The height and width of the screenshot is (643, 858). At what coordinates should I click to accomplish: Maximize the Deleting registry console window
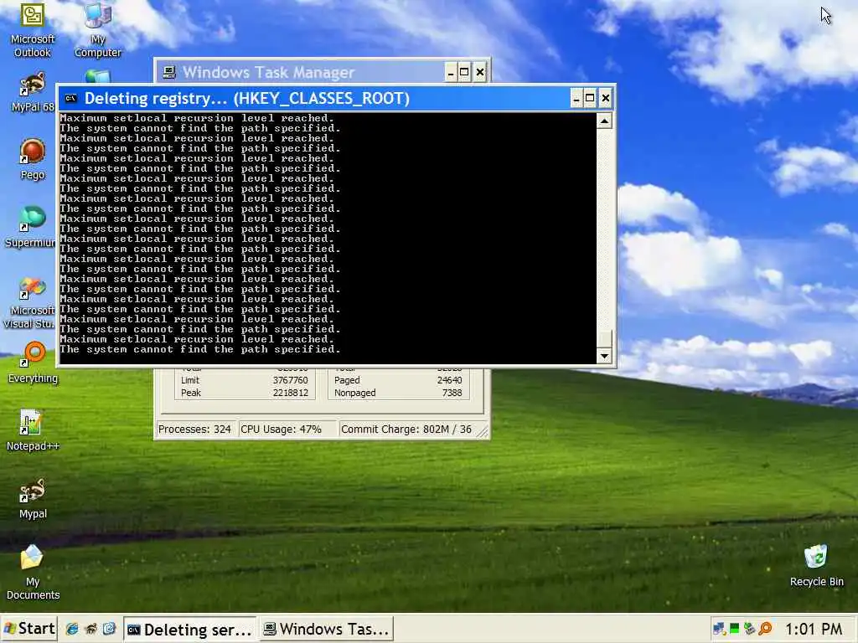click(x=590, y=99)
